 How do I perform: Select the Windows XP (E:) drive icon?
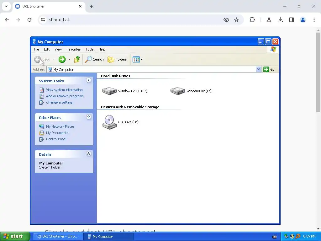click(x=178, y=91)
